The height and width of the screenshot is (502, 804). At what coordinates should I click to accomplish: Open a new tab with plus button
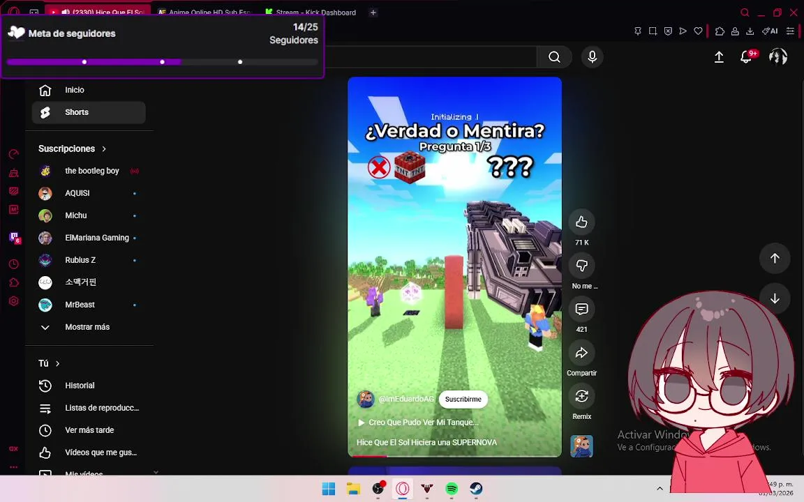point(373,13)
